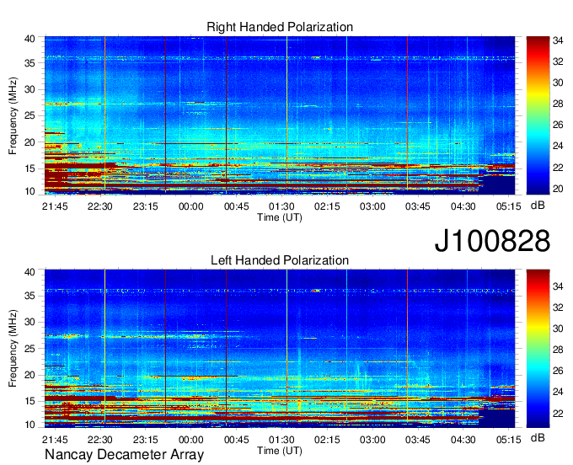Click the 40 MHz tick on Left Handed plot
This screenshot has width=573, height=465.
click(x=29, y=272)
